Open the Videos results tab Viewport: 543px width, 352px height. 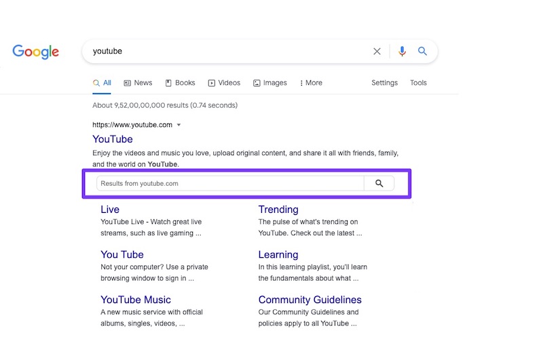click(x=224, y=83)
